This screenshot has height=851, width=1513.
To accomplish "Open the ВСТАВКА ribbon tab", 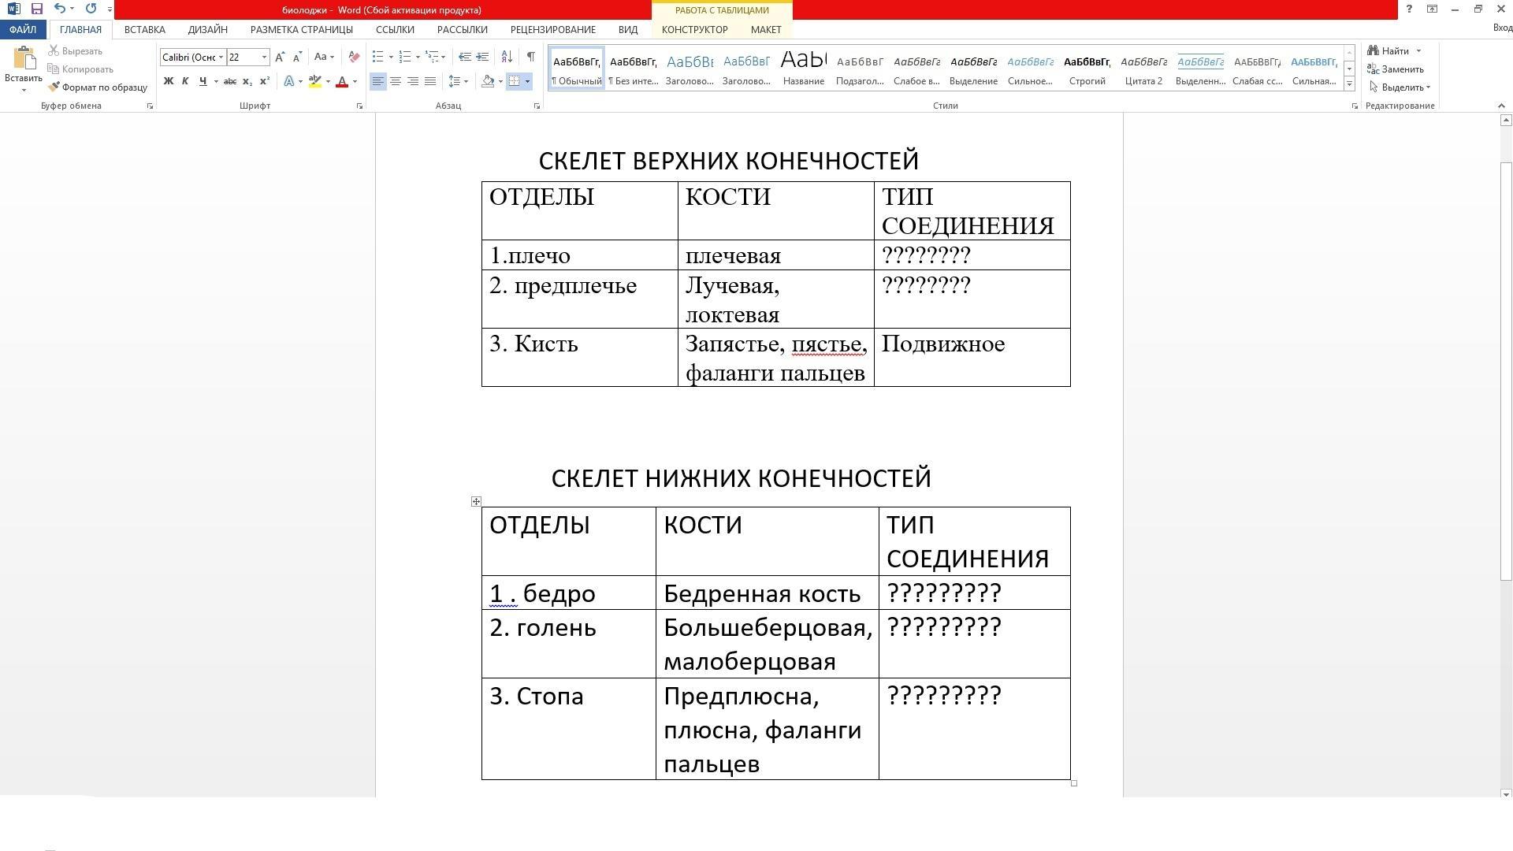I will (144, 29).
